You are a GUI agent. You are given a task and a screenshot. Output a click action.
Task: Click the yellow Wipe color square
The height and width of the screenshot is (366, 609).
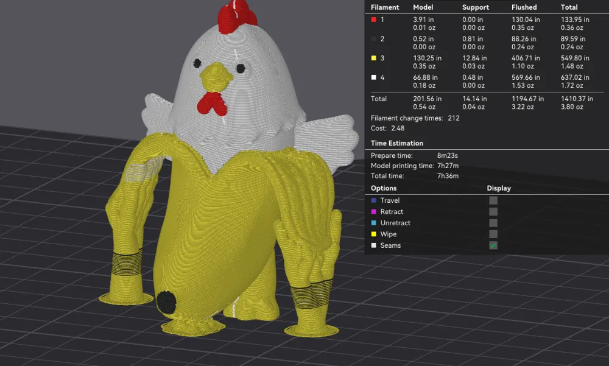(374, 234)
